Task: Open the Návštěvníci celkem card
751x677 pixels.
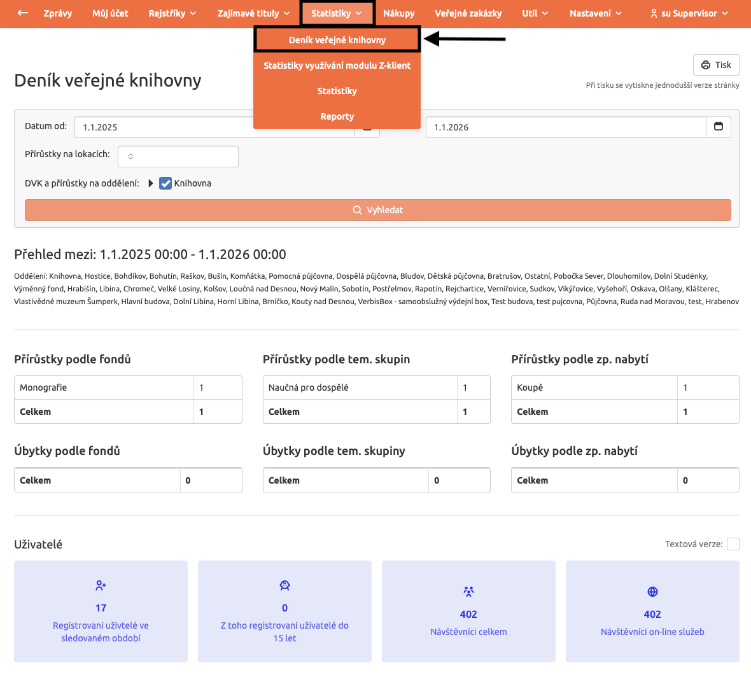Action: 468,611
